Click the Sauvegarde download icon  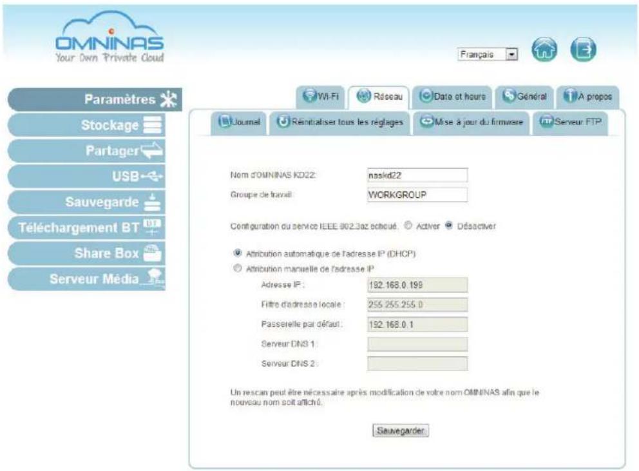153,202
